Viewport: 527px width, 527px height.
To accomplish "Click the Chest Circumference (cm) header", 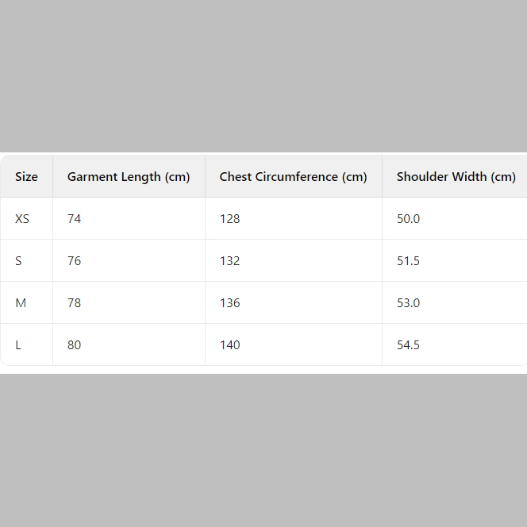I will [x=293, y=177].
